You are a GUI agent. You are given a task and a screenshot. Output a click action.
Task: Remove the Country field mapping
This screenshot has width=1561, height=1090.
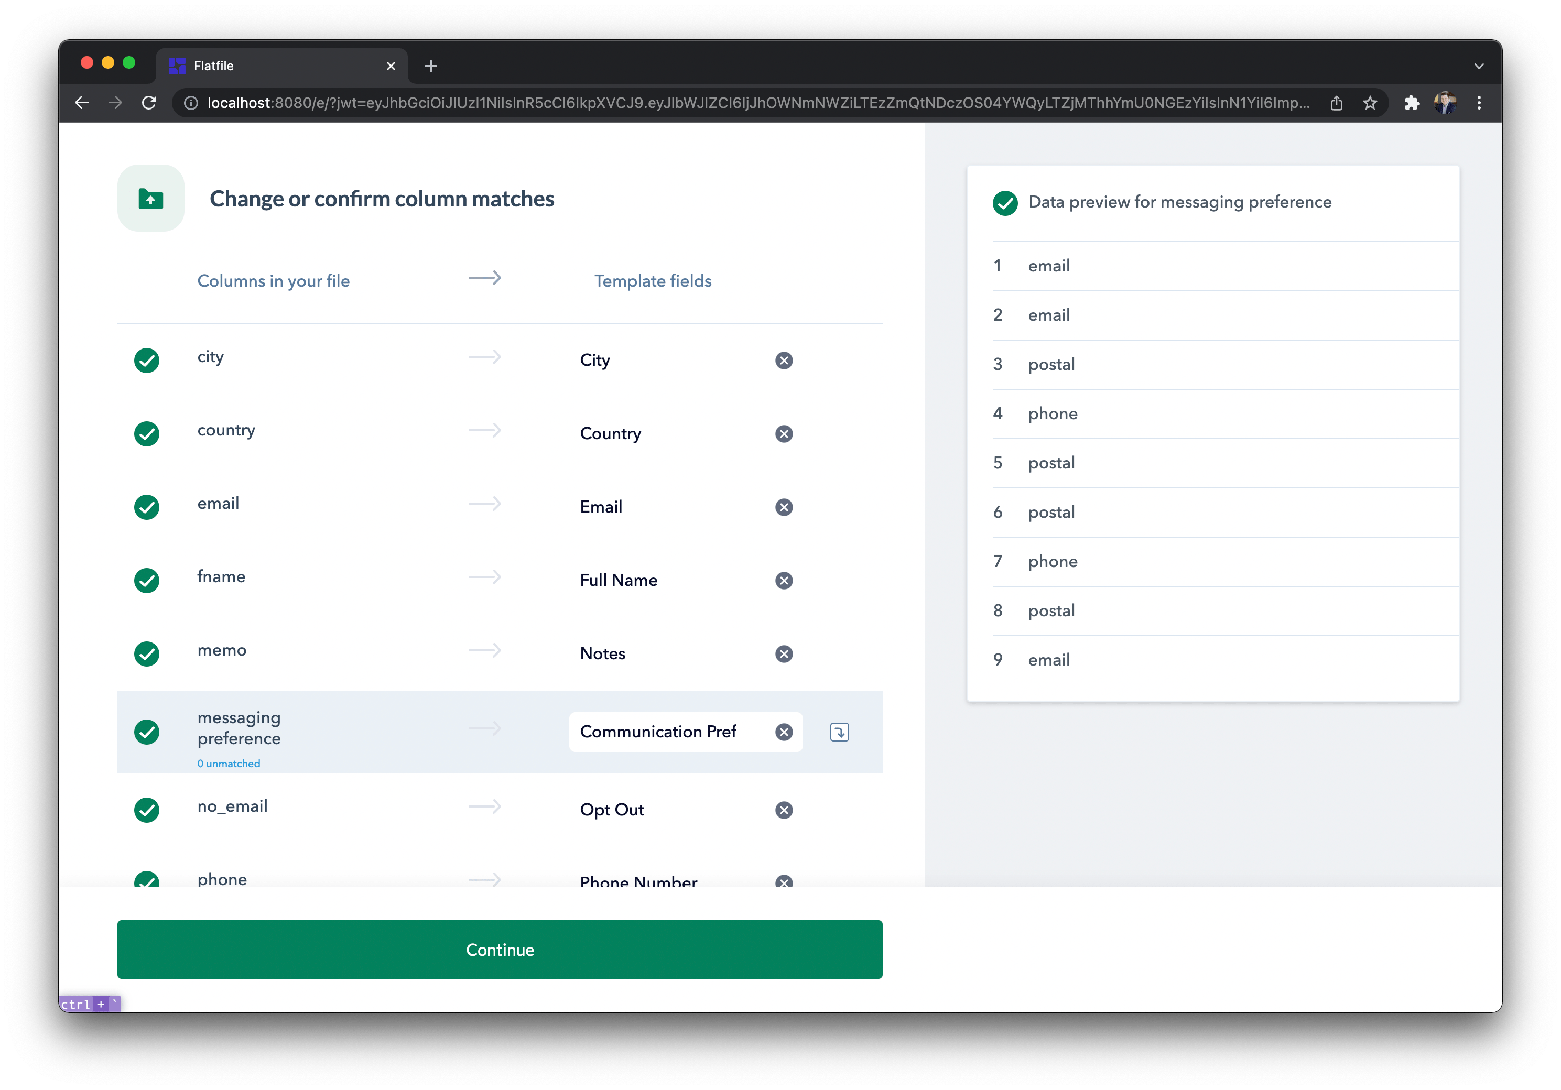784,433
